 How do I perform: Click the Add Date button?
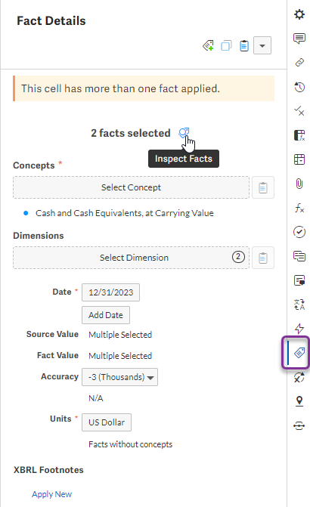[x=106, y=315]
